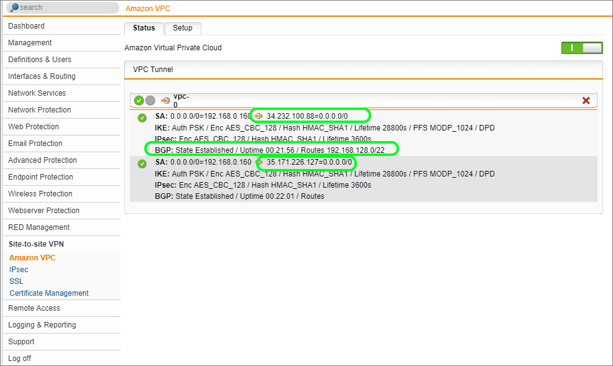Click the arrow icon before 34.232.100.88
613x366 pixels.
(x=259, y=116)
